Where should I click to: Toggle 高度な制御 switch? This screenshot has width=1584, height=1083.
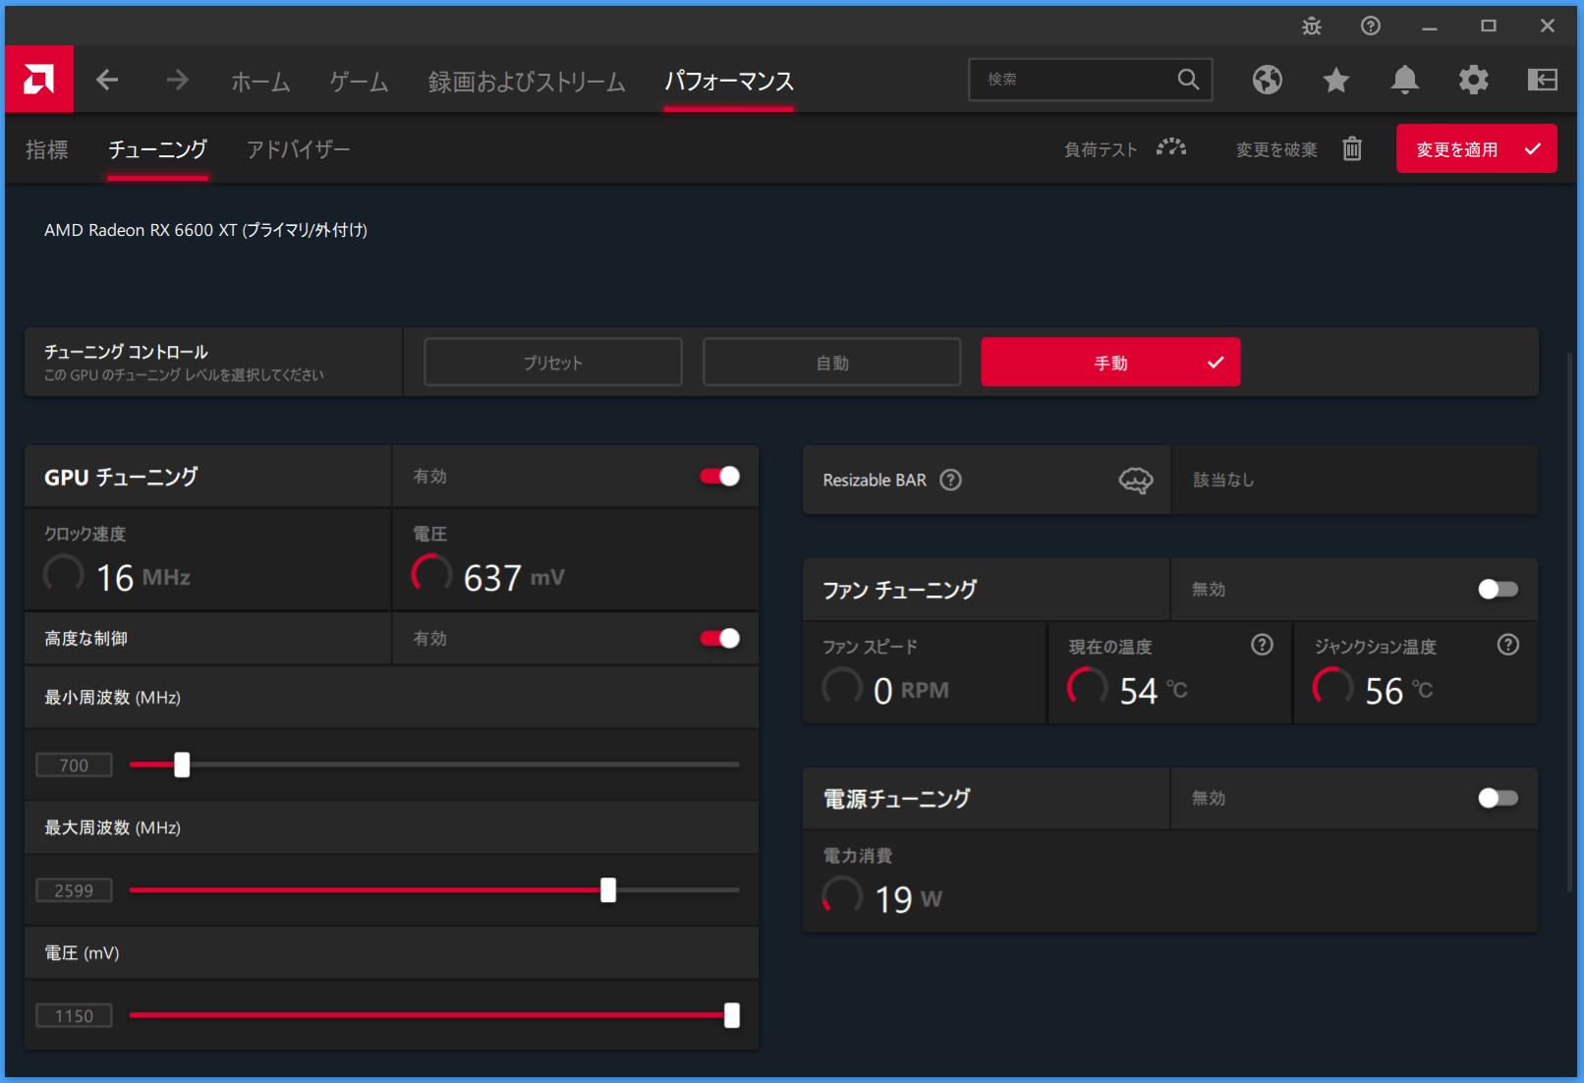coord(719,639)
